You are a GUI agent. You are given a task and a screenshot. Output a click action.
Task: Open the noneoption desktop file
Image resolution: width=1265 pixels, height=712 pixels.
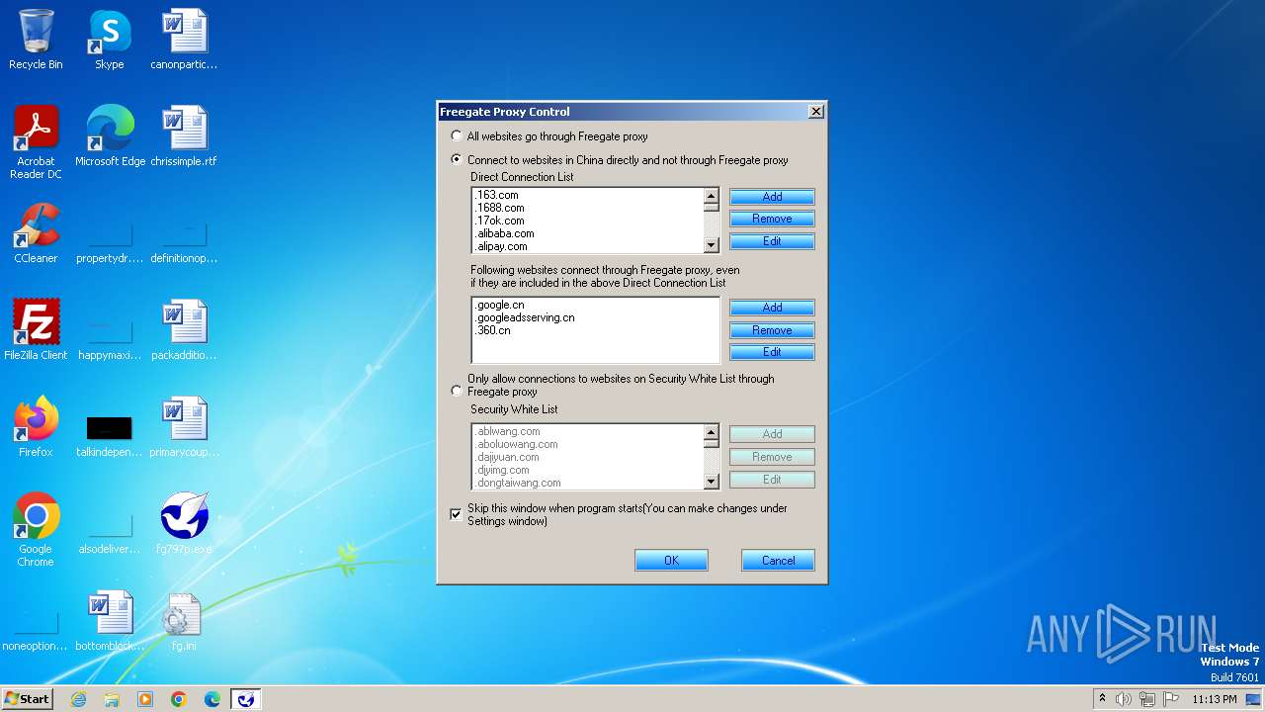(x=36, y=631)
